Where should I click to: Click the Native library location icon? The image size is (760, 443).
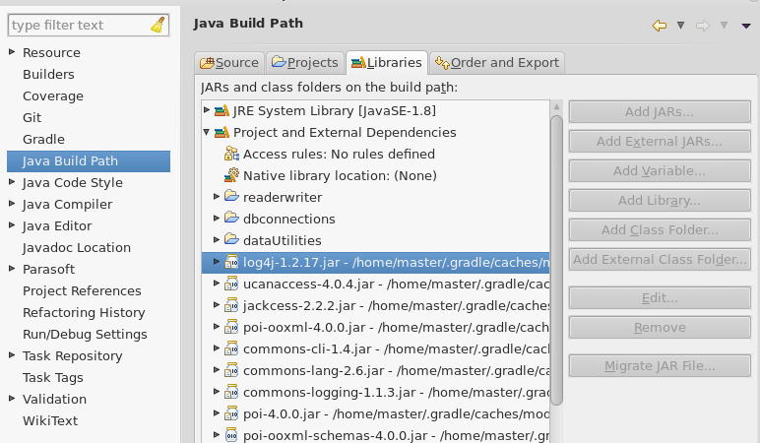pos(231,175)
